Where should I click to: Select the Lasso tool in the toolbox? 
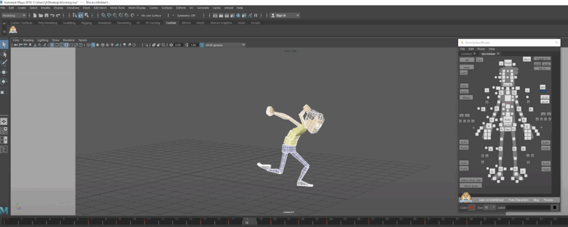click(x=4, y=54)
